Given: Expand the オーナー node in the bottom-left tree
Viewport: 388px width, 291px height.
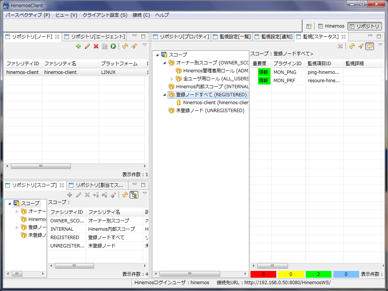Looking at the screenshot, I should [17, 211].
